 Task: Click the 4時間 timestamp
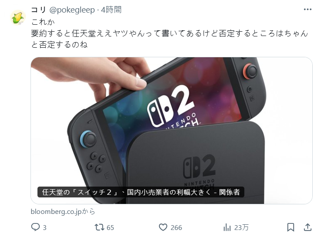click(112, 10)
